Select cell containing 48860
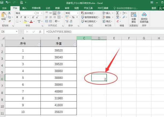This screenshot has width=164, height=117. (x=59, y=91)
